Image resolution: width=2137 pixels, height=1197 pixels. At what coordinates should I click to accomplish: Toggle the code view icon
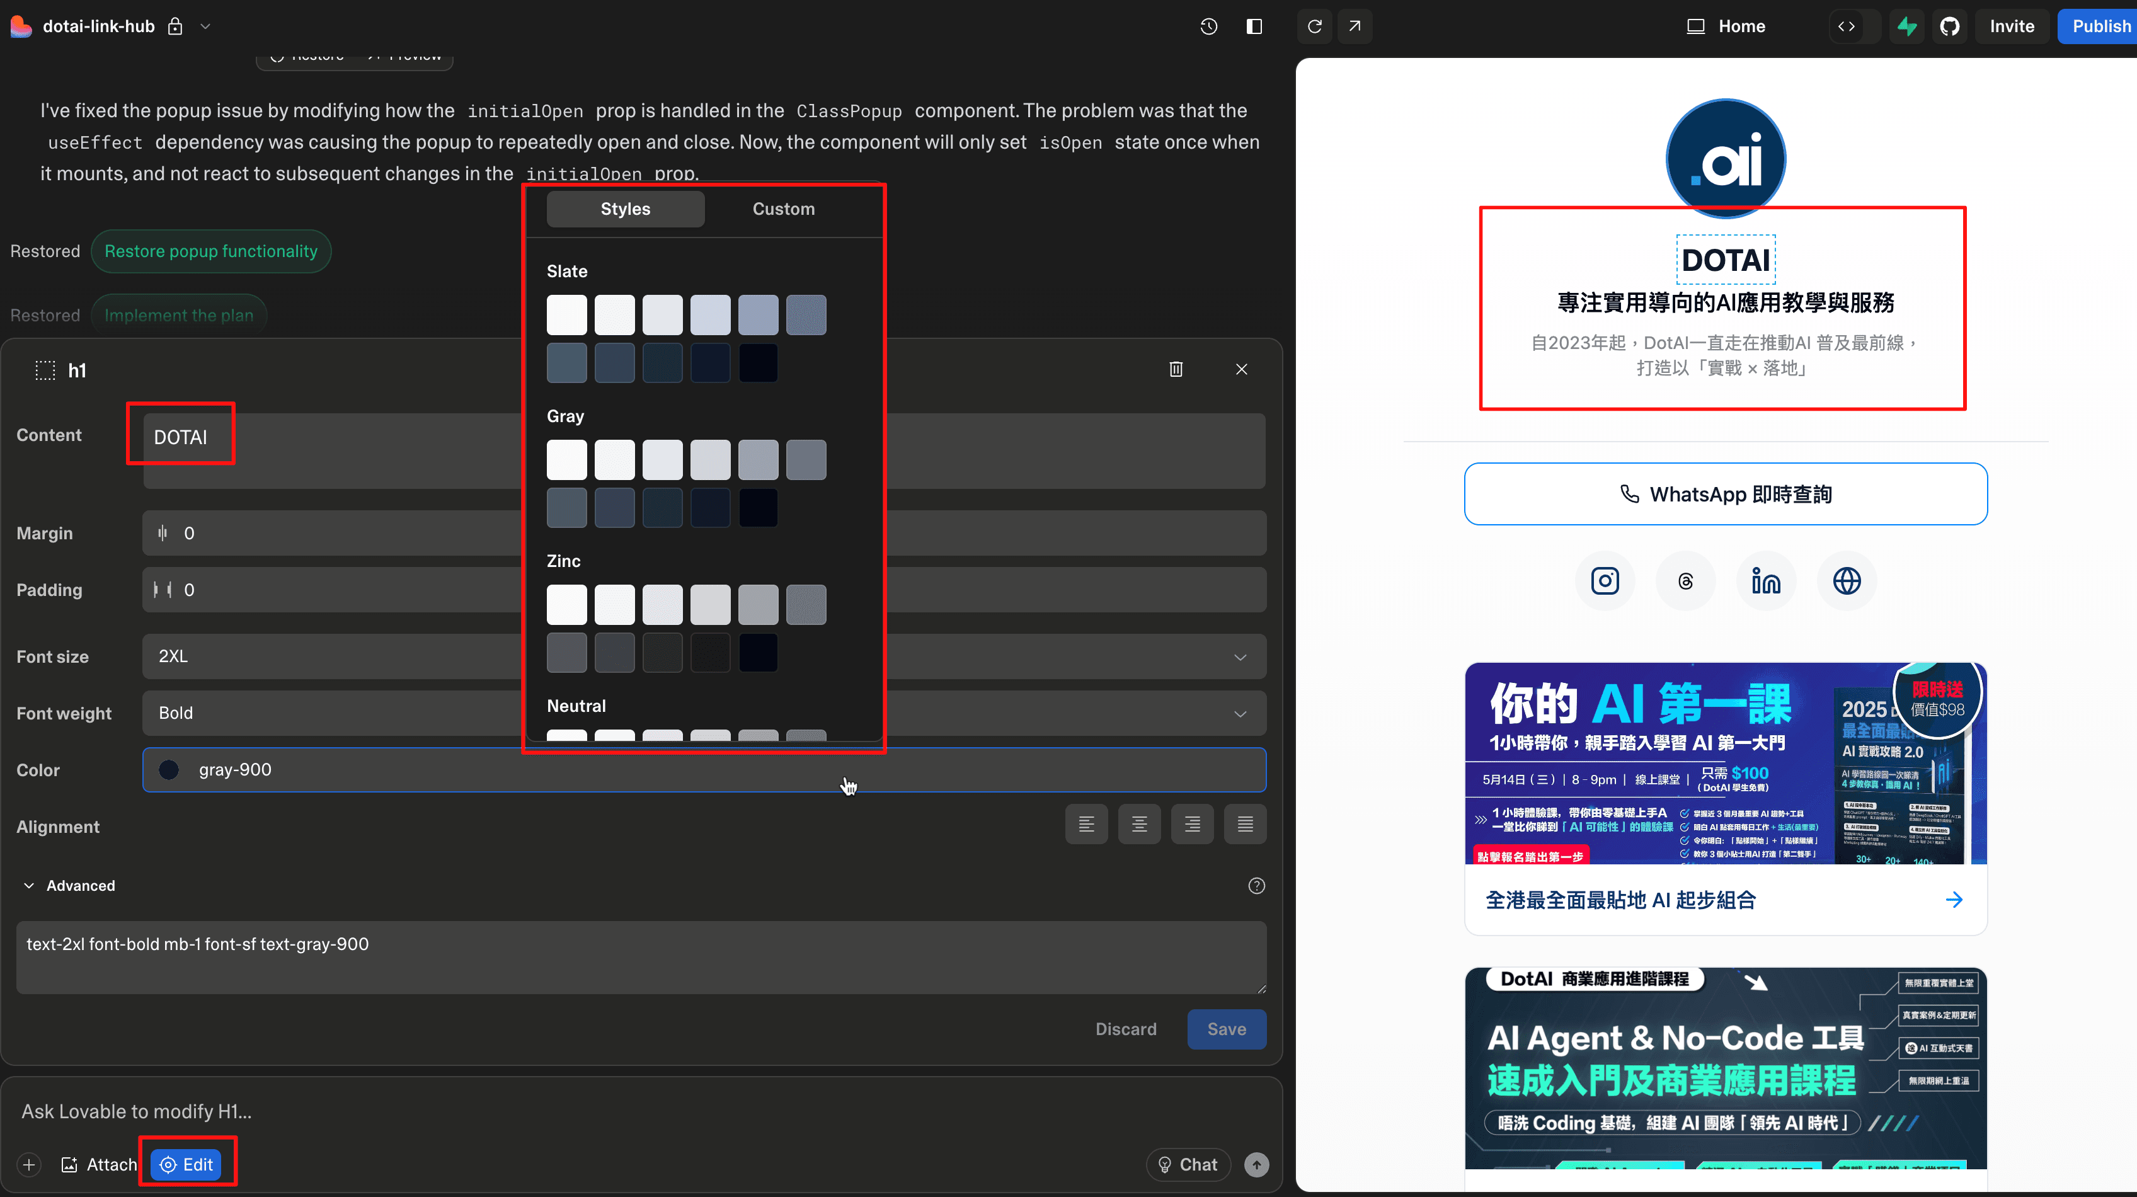click(1847, 26)
